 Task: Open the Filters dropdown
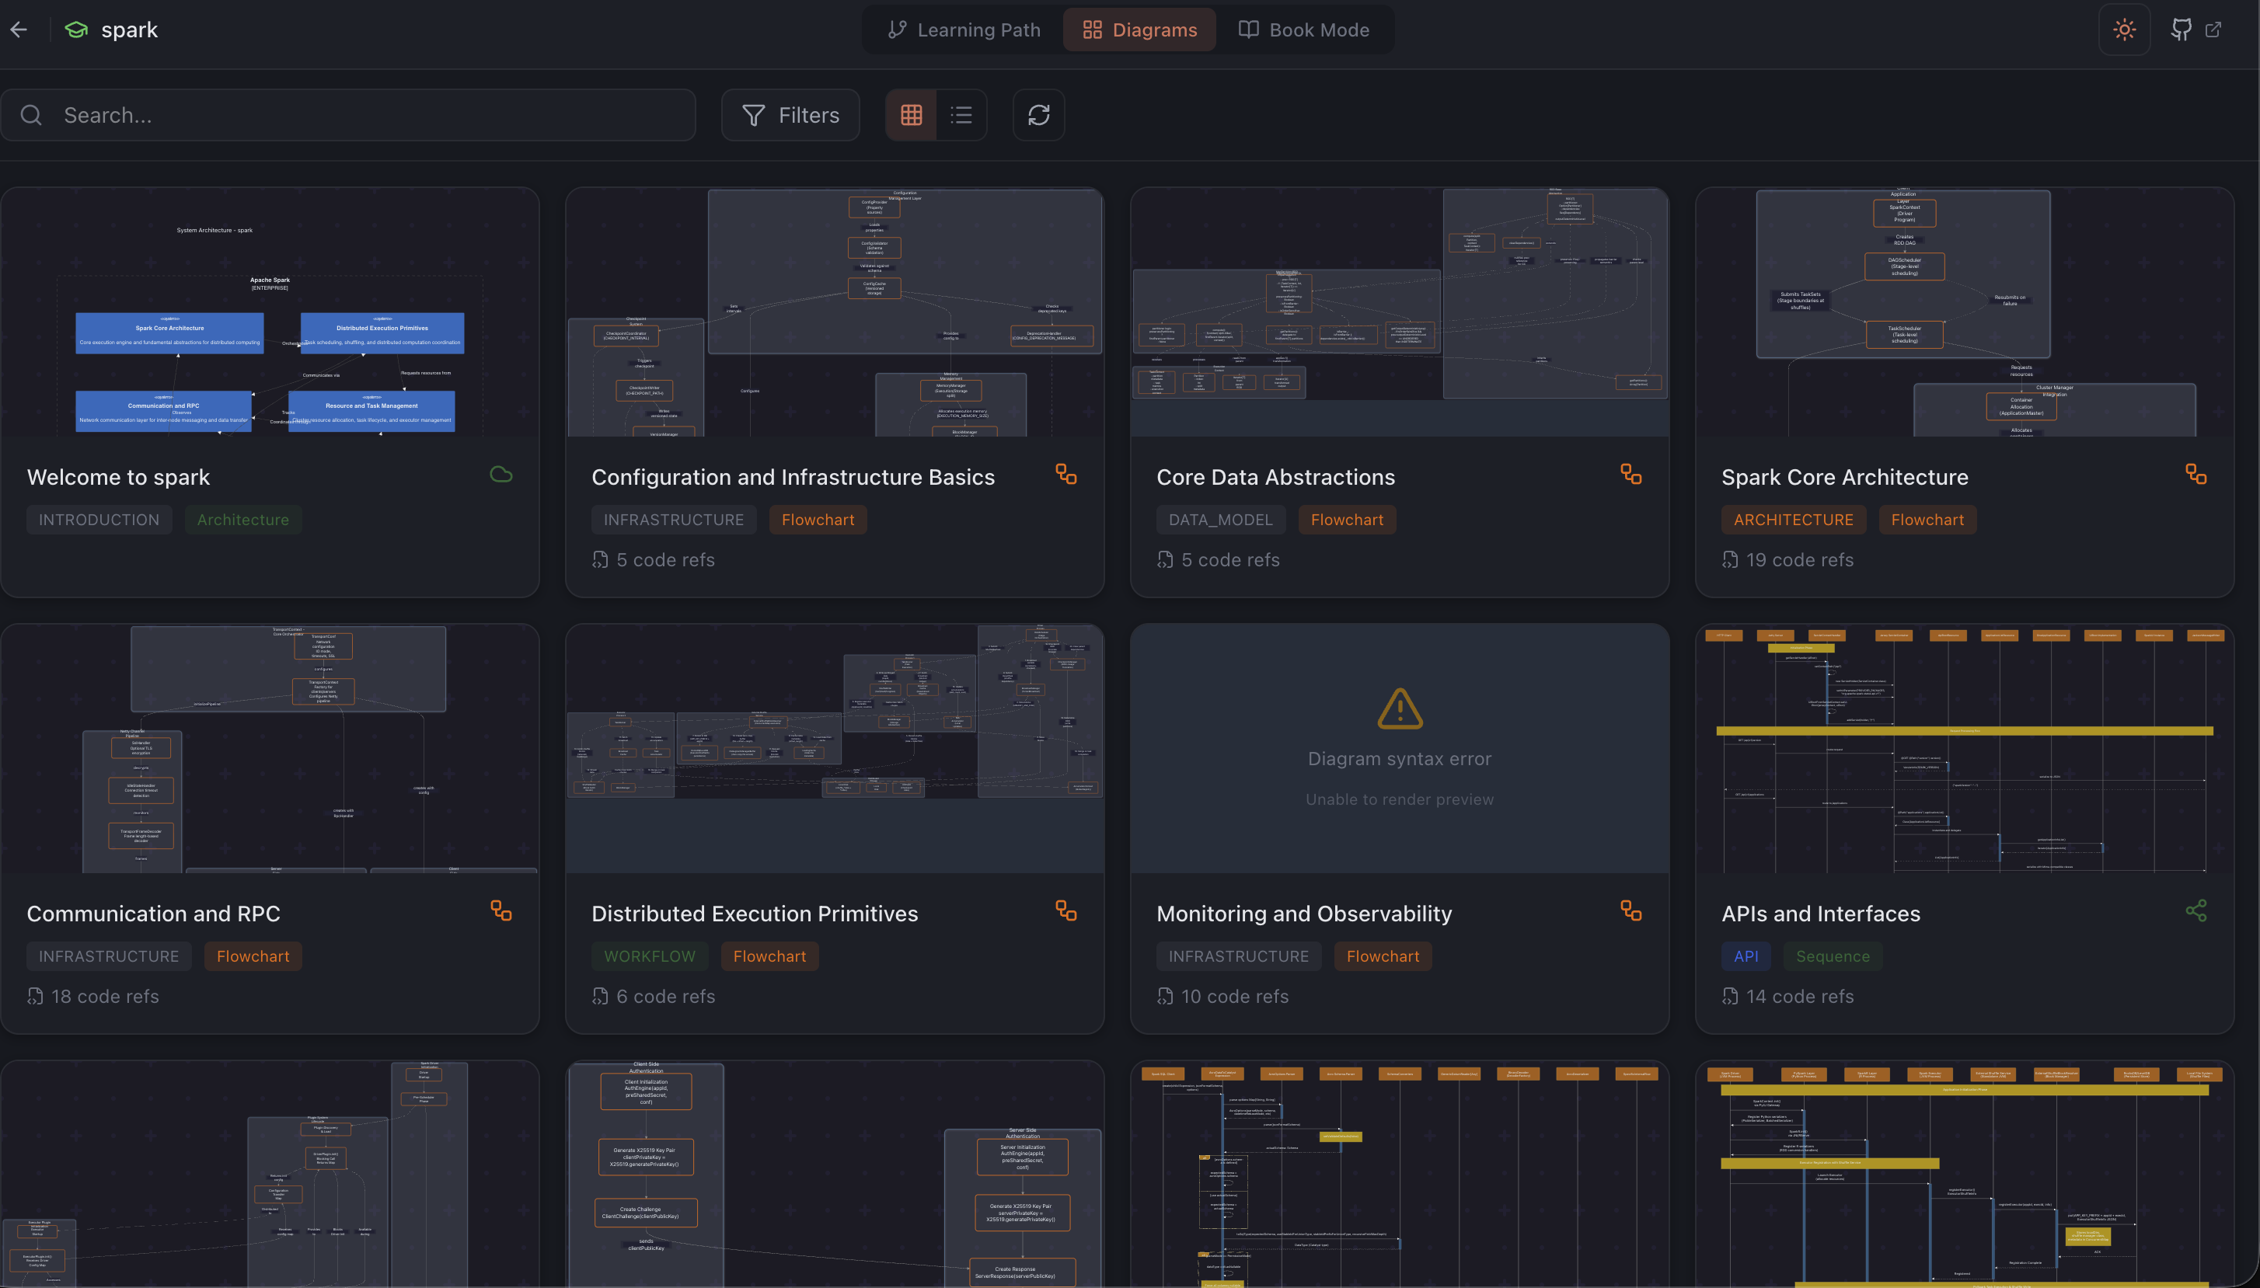click(x=790, y=115)
